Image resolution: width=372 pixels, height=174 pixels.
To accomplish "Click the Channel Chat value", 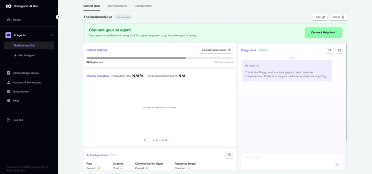I will click(118, 168).
